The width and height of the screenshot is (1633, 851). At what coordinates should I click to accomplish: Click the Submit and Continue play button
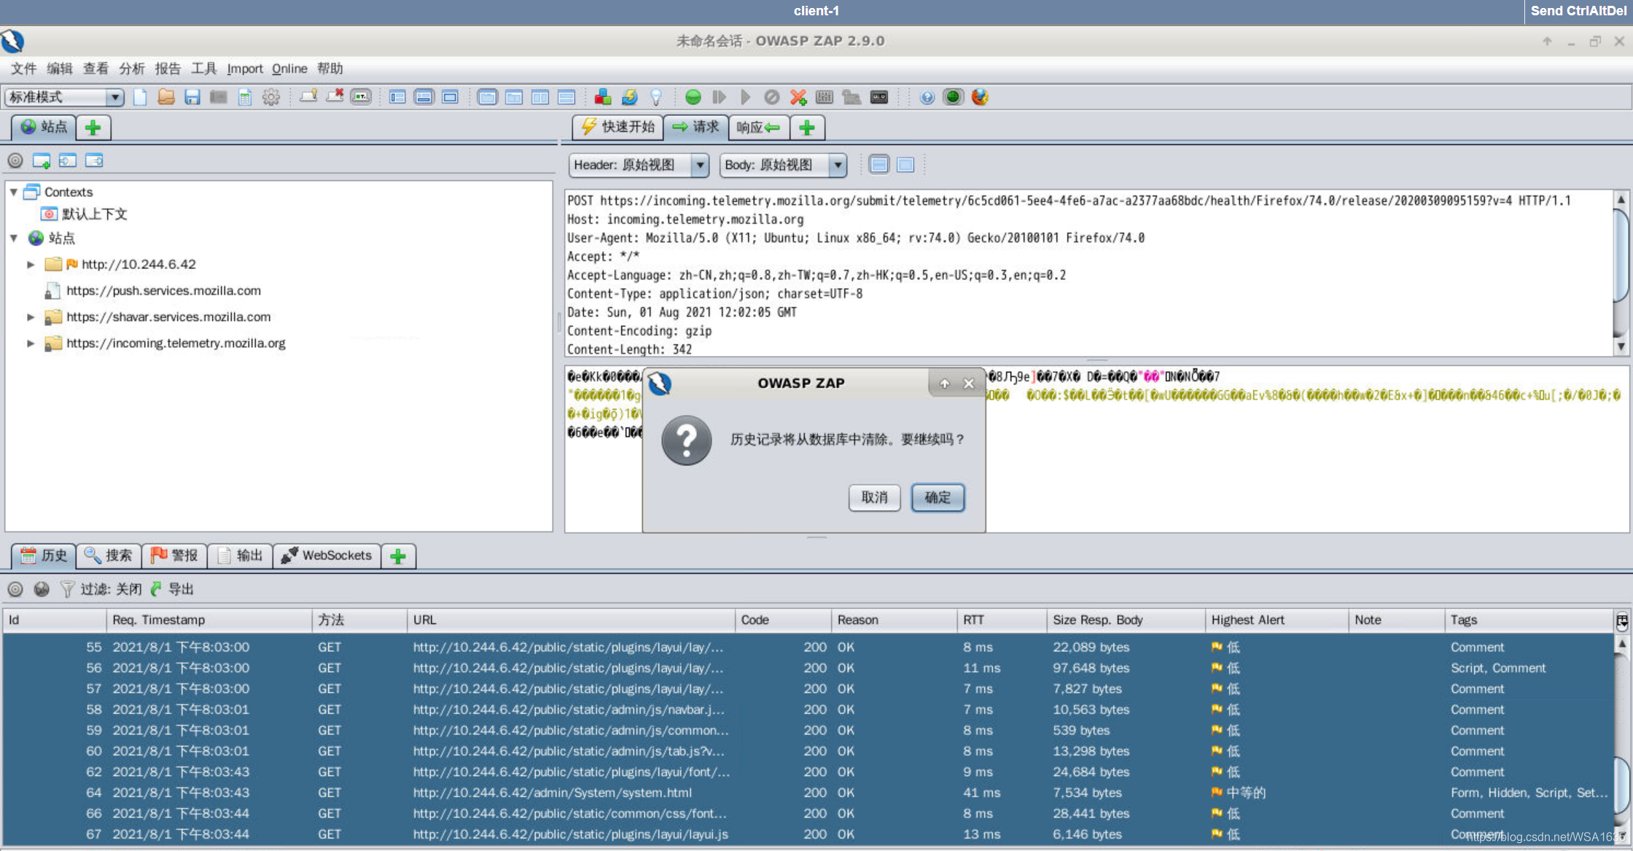tap(745, 97)
